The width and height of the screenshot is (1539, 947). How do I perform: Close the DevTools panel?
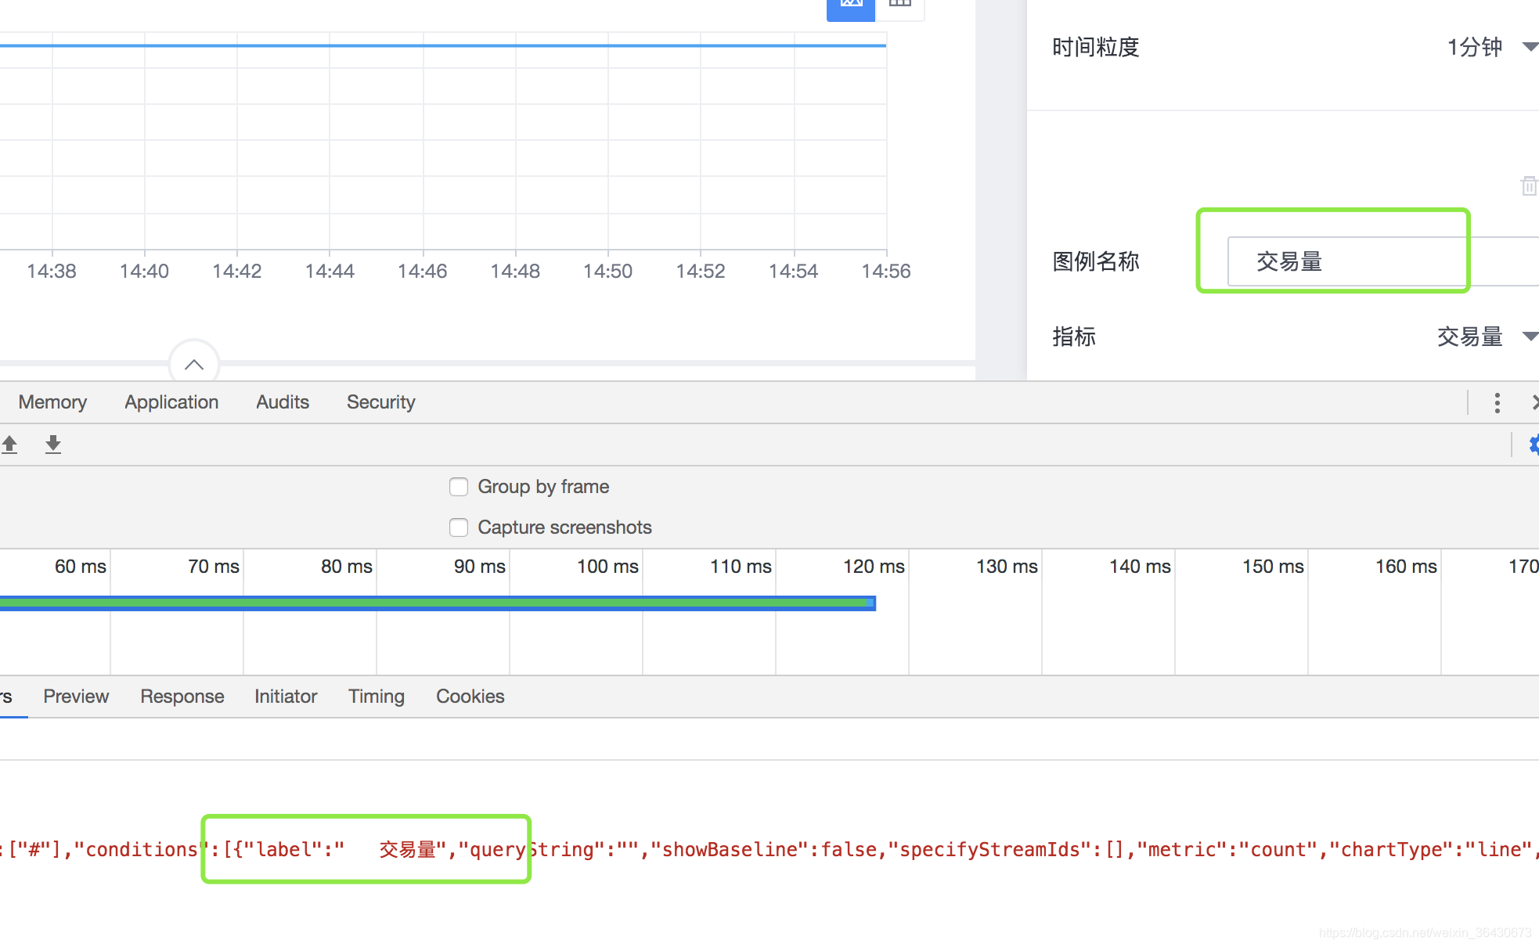(x=1534, y=402)
